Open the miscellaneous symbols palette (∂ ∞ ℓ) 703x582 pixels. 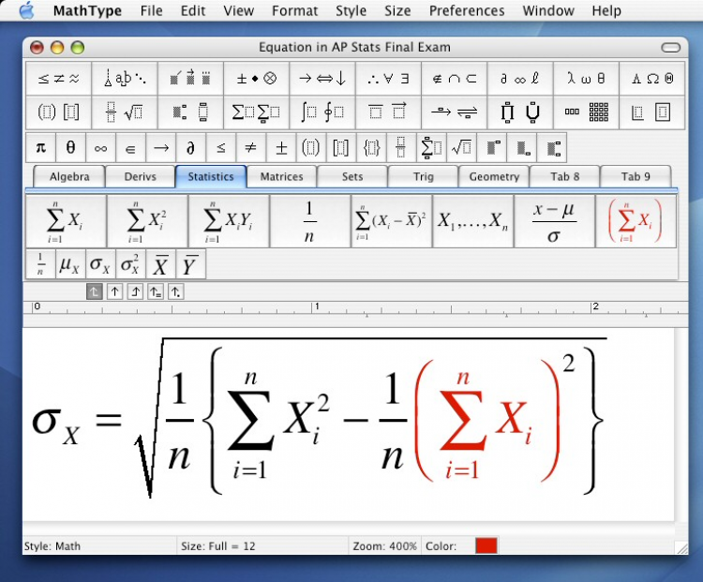520,79
